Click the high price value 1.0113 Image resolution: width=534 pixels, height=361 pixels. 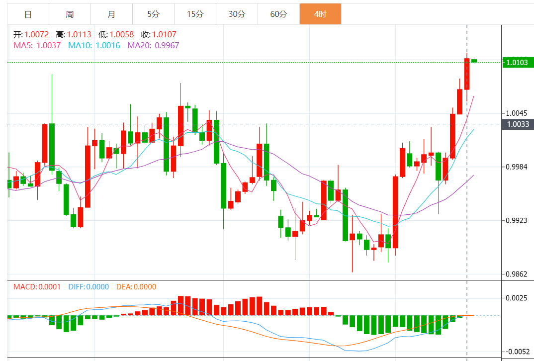pyautogui.click(x=79, y=34)
